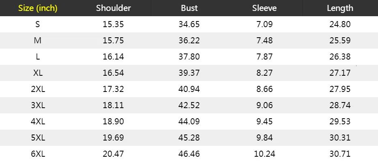Click the 9.45 sleeve measurement
378x162 pixels.
(264, 122)
